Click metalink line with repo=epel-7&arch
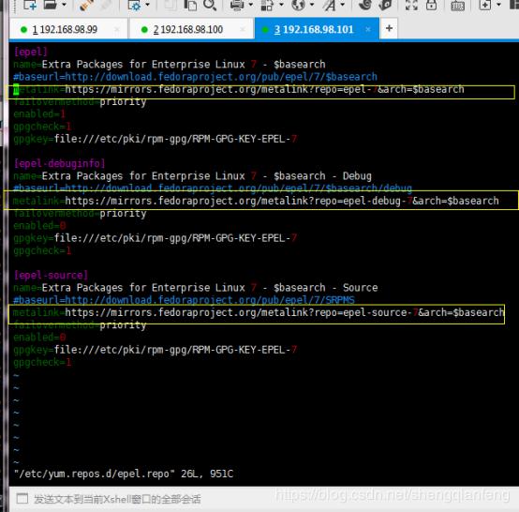519x512 pixels. (239, 89)
